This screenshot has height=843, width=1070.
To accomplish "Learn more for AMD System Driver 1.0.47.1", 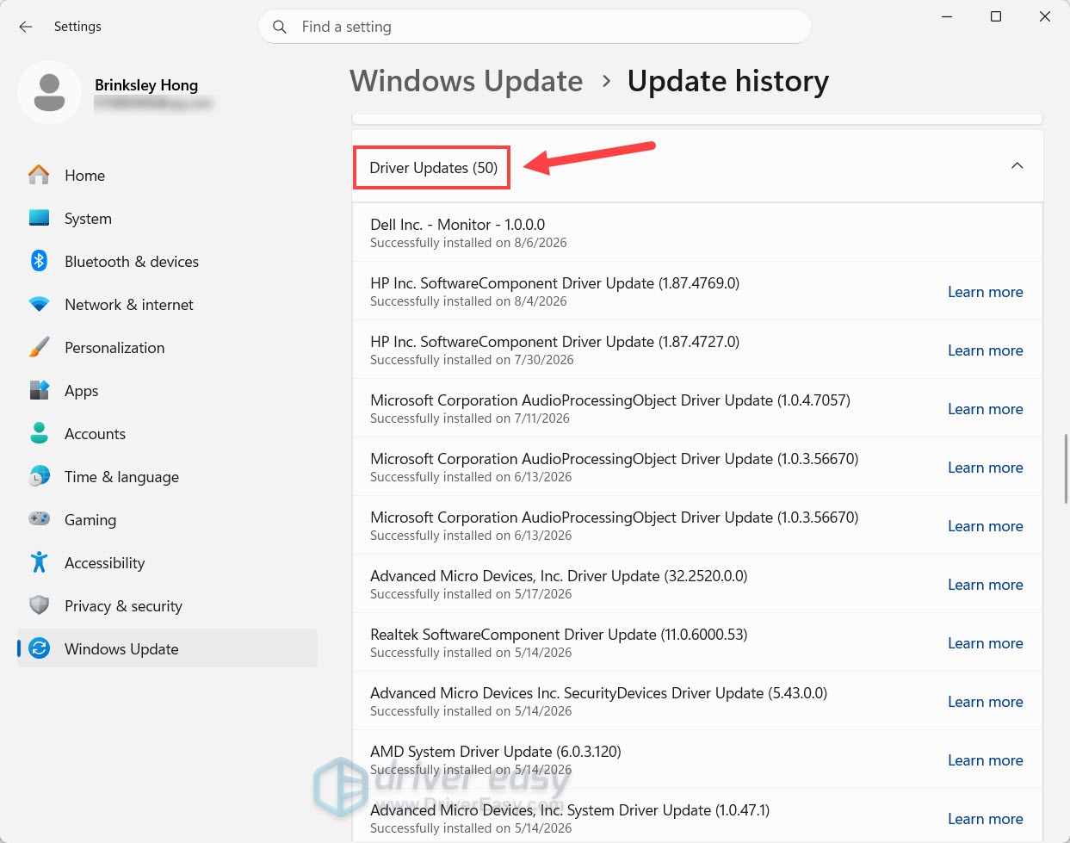I will pos(985,819).
